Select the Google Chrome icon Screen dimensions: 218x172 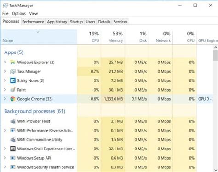13,99
